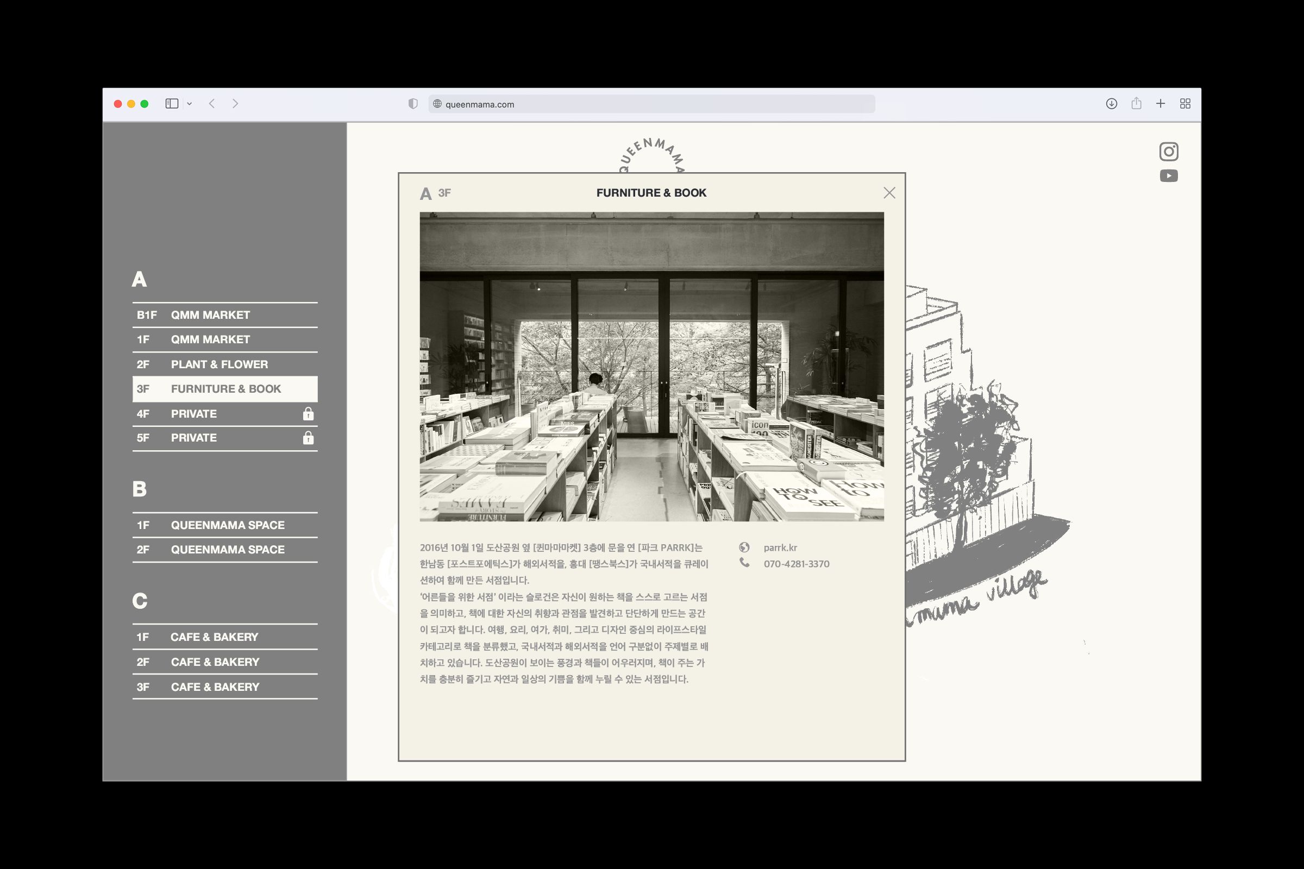The height and width of the screenshot is (869, 1304).
Task: Go back to previous page
Action: [212, 104]
